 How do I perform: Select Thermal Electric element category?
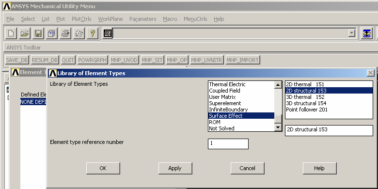pos(241,84)
